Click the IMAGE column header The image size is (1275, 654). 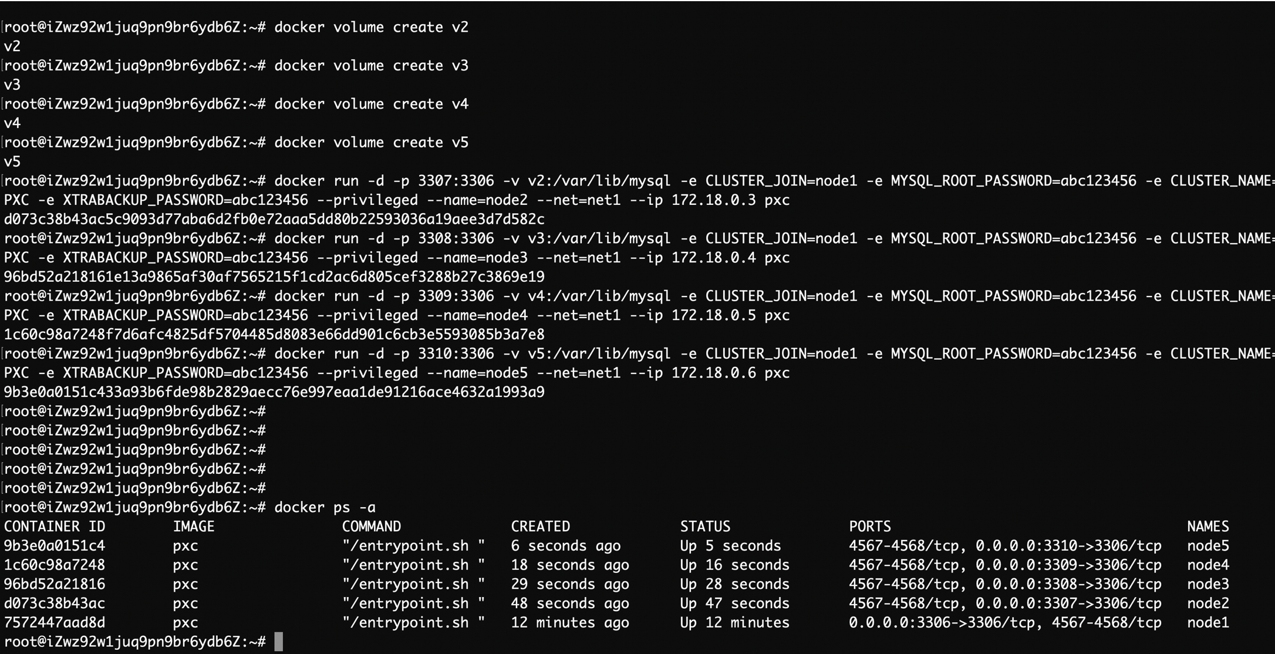(194, 526)
